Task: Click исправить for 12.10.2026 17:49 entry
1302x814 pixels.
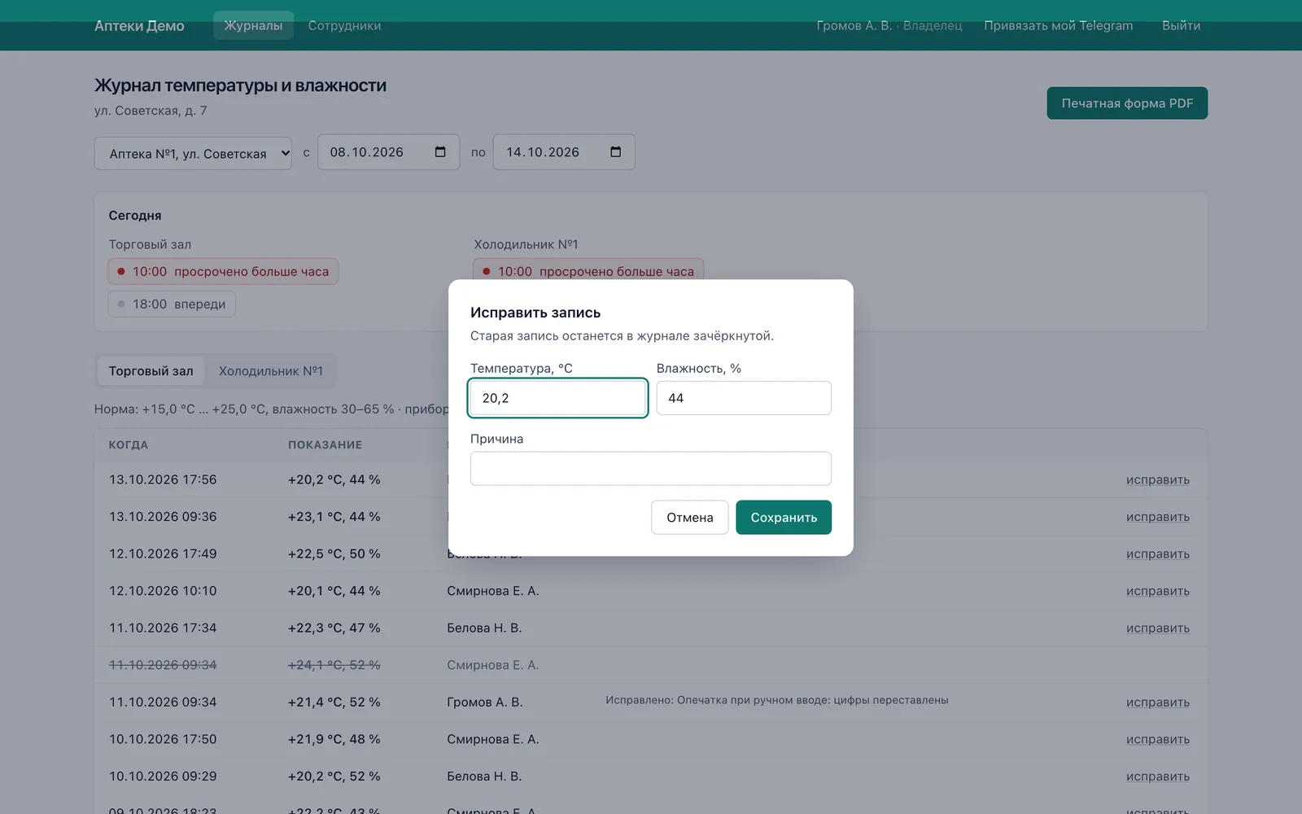Action: click(1158, 554)
